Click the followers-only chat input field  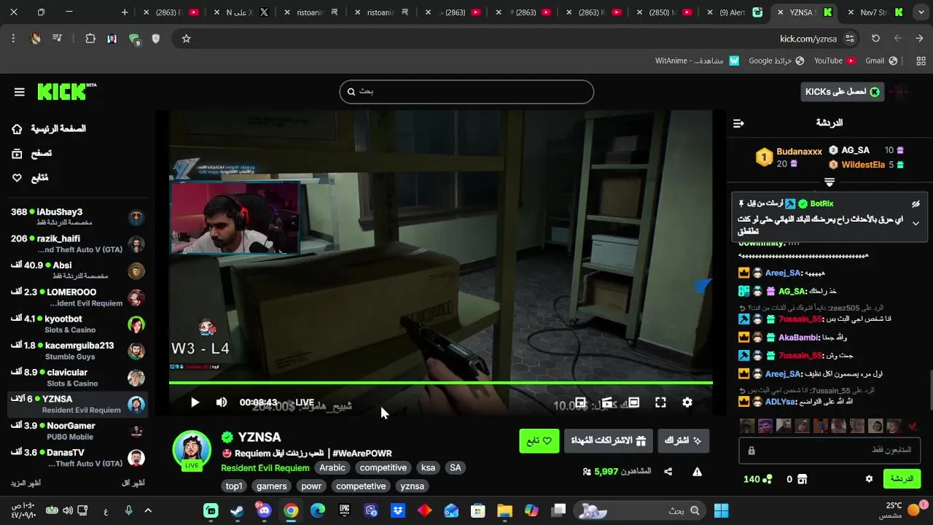click(x=829, y=451)
